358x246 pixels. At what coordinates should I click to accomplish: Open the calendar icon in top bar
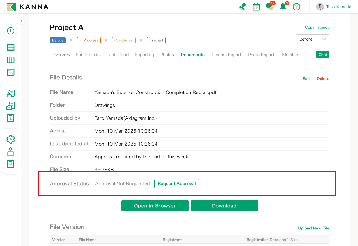tap(256, 7)
